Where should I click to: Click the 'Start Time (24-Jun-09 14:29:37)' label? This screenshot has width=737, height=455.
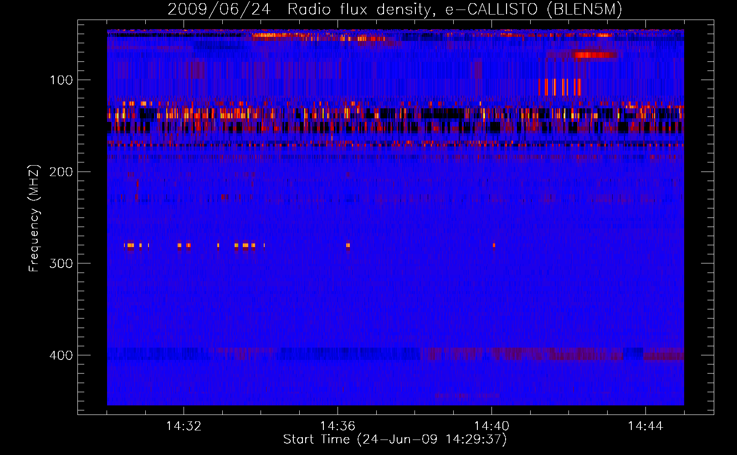click(395, 440)
